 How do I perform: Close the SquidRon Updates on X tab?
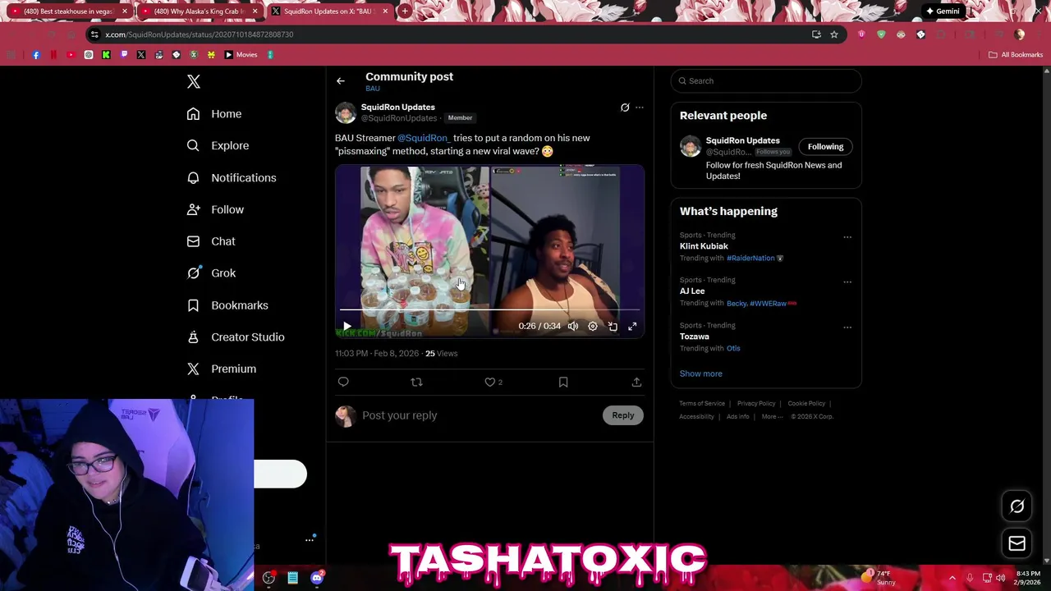385,11
